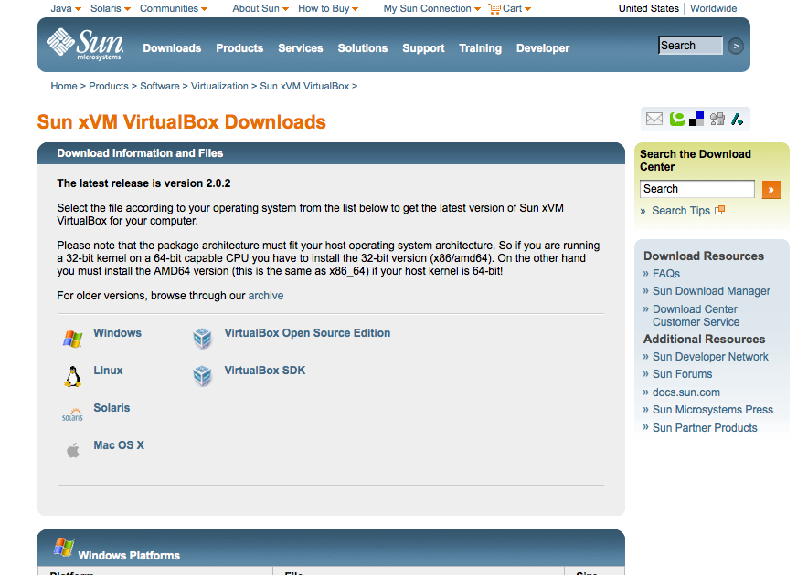Viewport: 797px width, 575px height.
Task: Expand the Cart dropdown arrow
Action: pyautogui.click(x=527, y=9)
